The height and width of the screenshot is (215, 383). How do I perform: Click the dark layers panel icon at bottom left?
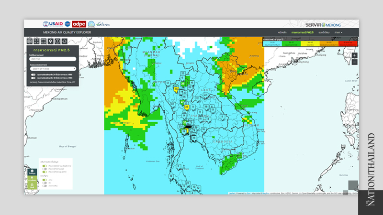click(32, 172)
